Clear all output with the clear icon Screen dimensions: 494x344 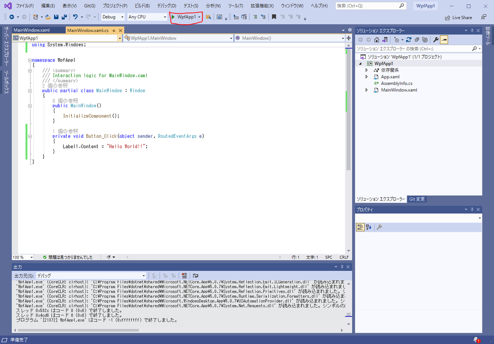184,276
